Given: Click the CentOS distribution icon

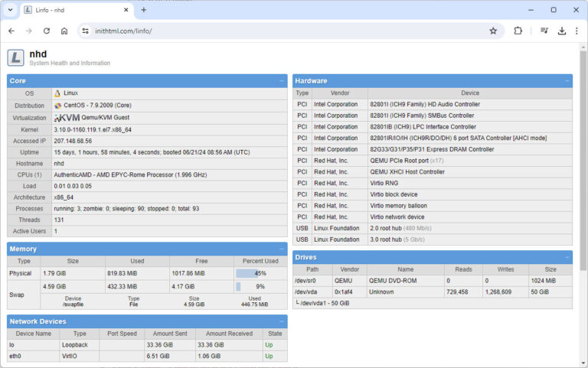Looking at the screenshot, I should coord(57,106).
